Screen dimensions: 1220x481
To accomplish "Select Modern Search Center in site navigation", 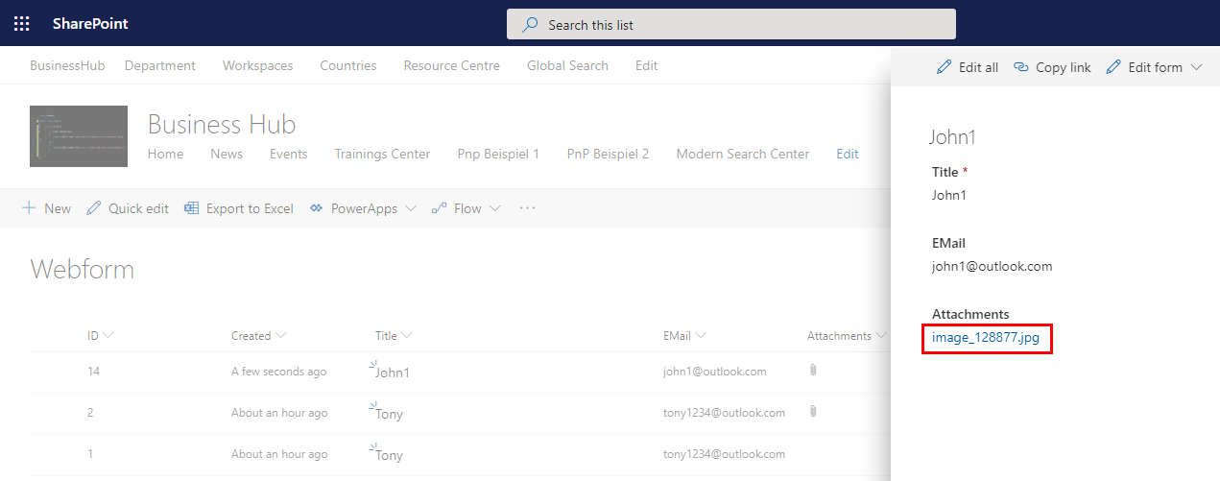I will (742, 154).
